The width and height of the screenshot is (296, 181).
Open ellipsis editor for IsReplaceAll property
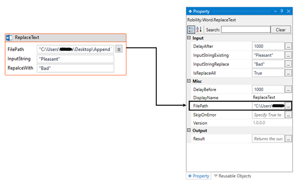tap(288, 73)
